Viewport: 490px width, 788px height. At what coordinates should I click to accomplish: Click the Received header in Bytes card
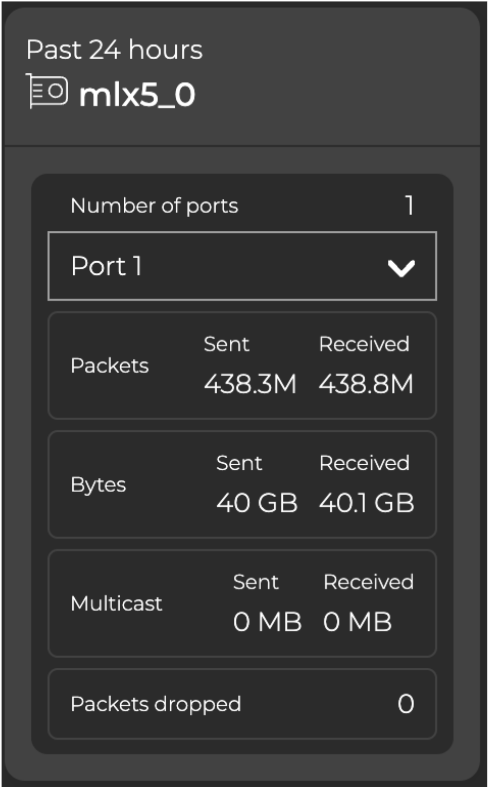(x=364, y=463)
